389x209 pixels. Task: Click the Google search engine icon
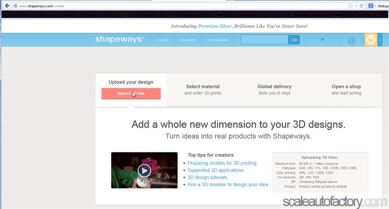point(371,6)
